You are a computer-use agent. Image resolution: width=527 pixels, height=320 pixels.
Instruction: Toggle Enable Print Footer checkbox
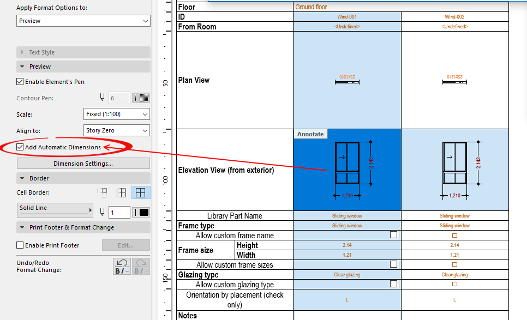pos(20,245)
